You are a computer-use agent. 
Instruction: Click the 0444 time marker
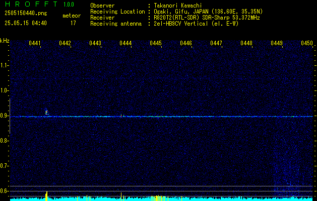pyautogui.click(x=125, y=43)
